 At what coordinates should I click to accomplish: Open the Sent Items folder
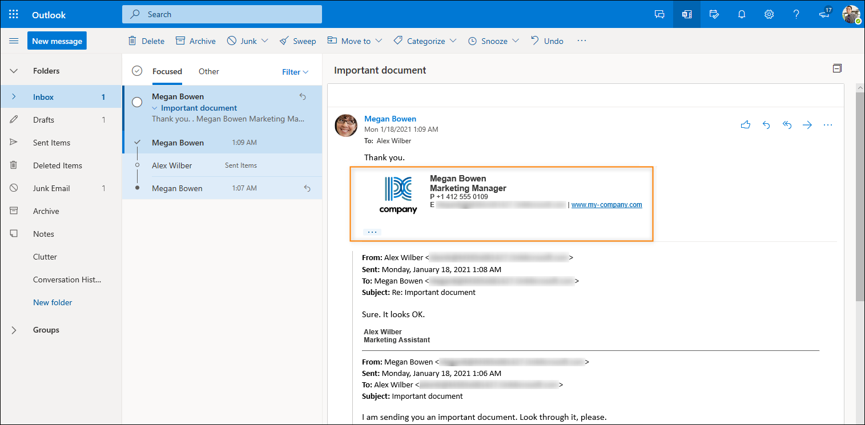point(61,143)
